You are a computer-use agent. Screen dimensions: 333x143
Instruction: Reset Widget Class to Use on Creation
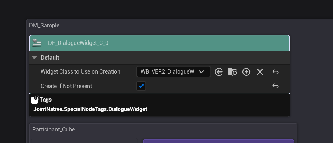click(275, 72)
